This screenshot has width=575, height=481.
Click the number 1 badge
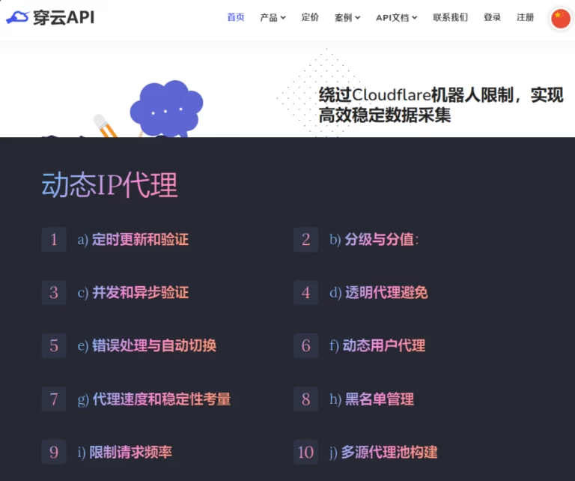click(54, 239)
